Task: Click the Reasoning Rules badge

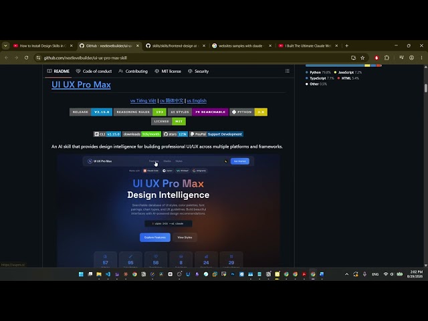Action: (x=140, y=112)
